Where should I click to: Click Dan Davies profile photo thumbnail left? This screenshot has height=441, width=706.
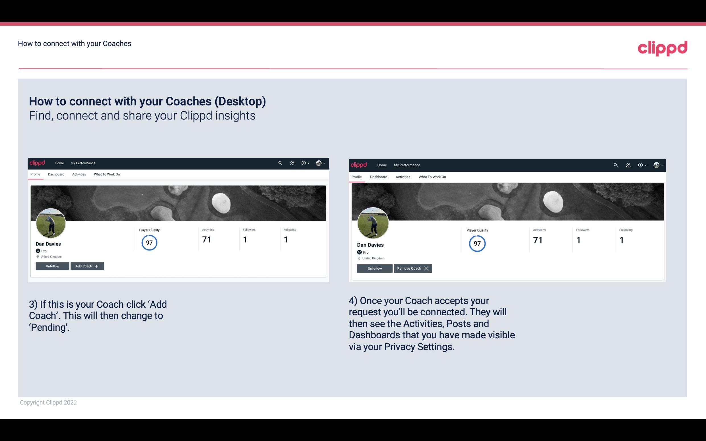(x=51, y=222)
